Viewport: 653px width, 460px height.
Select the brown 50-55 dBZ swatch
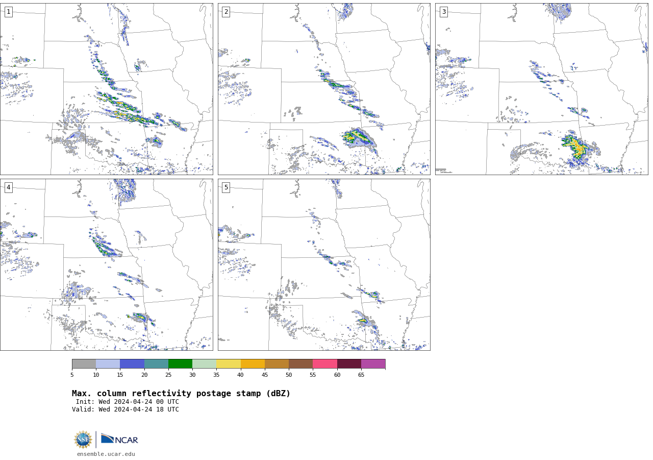(300, 364)
